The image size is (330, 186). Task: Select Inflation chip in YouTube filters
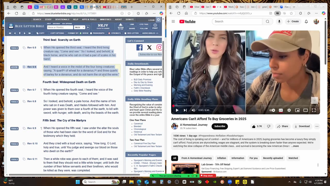221,158
